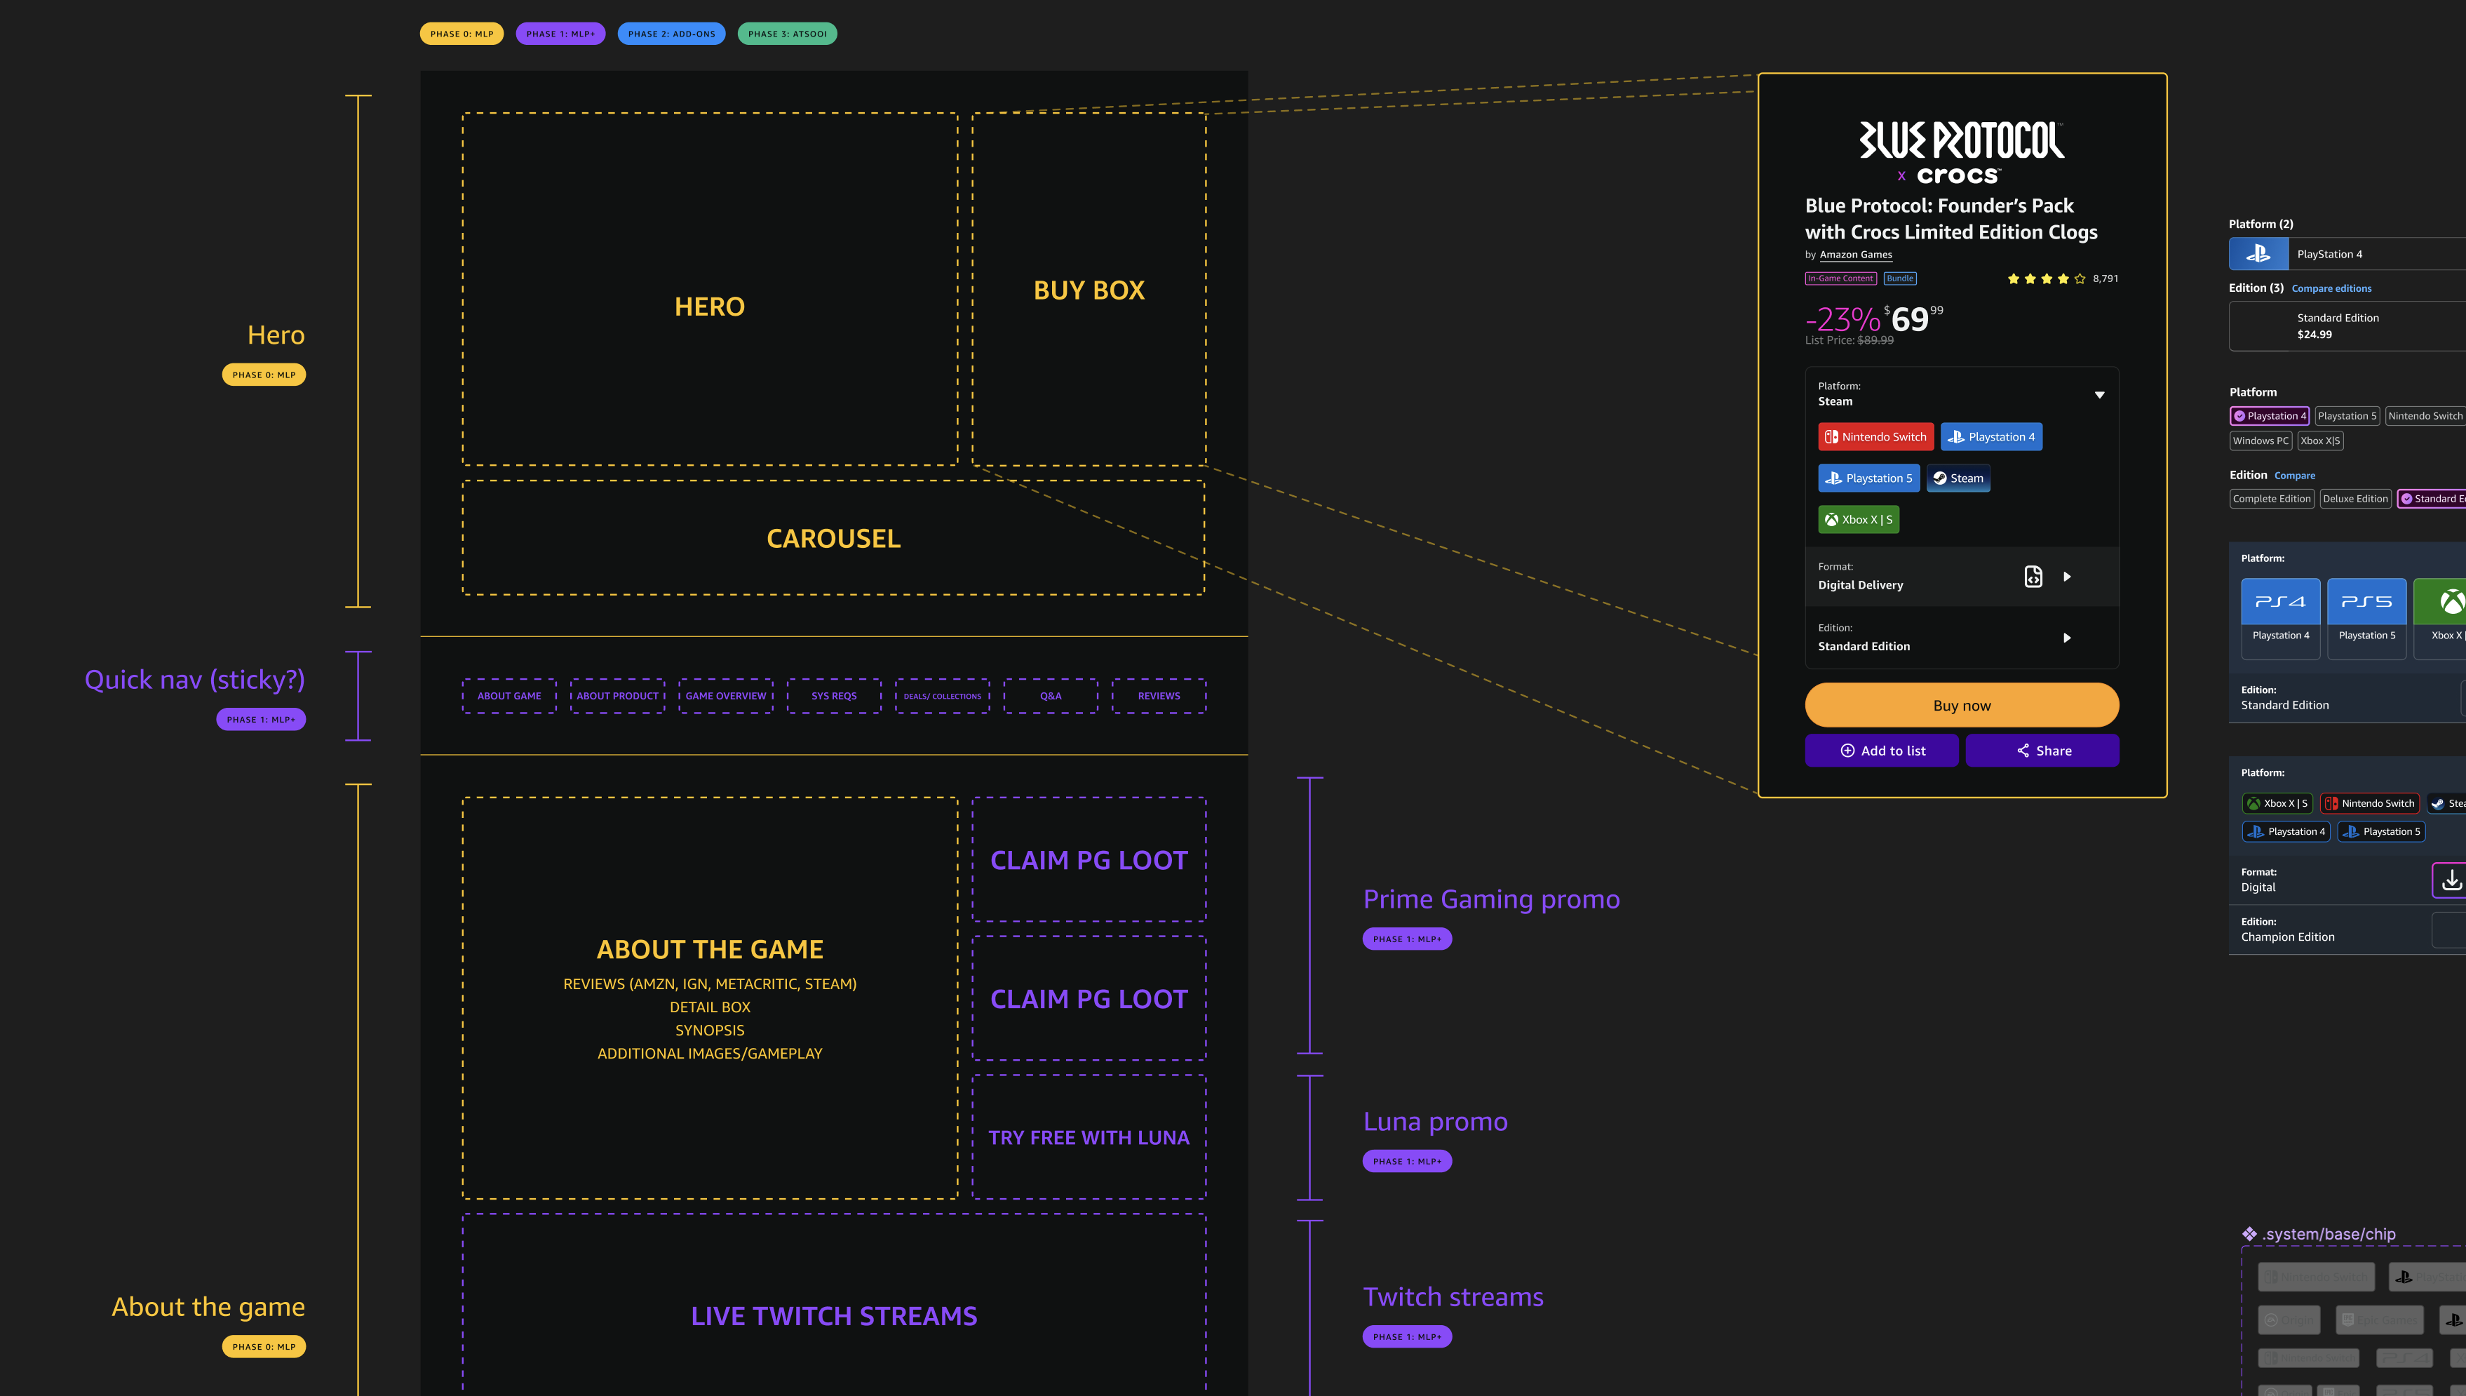
Task: Expand the Format Digital Delivery arrow
Action: click(x=2068, y=576)
